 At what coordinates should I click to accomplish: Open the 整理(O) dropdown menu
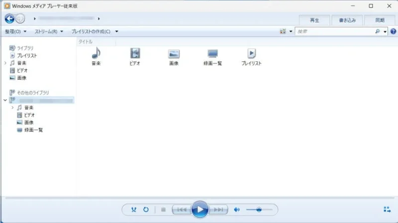pyautogui.click(x=15, y=31)
